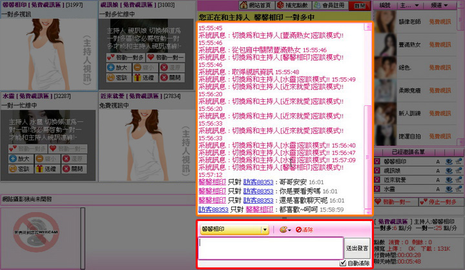Click 清除 to clear the chat
The image size is (465, 270).
[304, 229]
